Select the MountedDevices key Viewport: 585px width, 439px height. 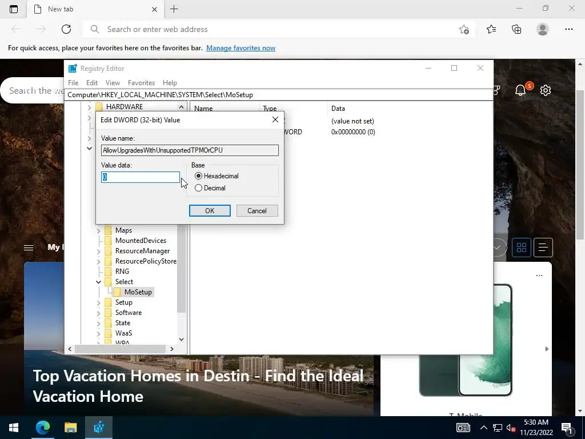[x=141, y=241]
